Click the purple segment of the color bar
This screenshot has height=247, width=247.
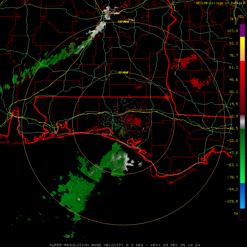tap(242, 30)
